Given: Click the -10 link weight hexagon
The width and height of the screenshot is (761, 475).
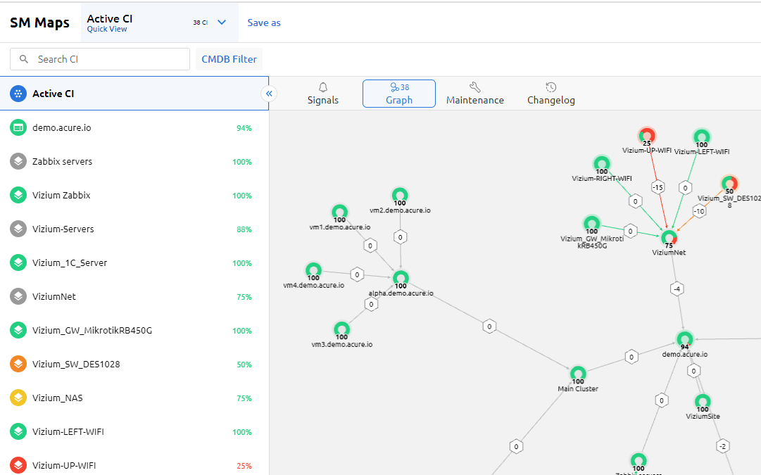Looking at the screenshot, I should [x=699, y=211].
